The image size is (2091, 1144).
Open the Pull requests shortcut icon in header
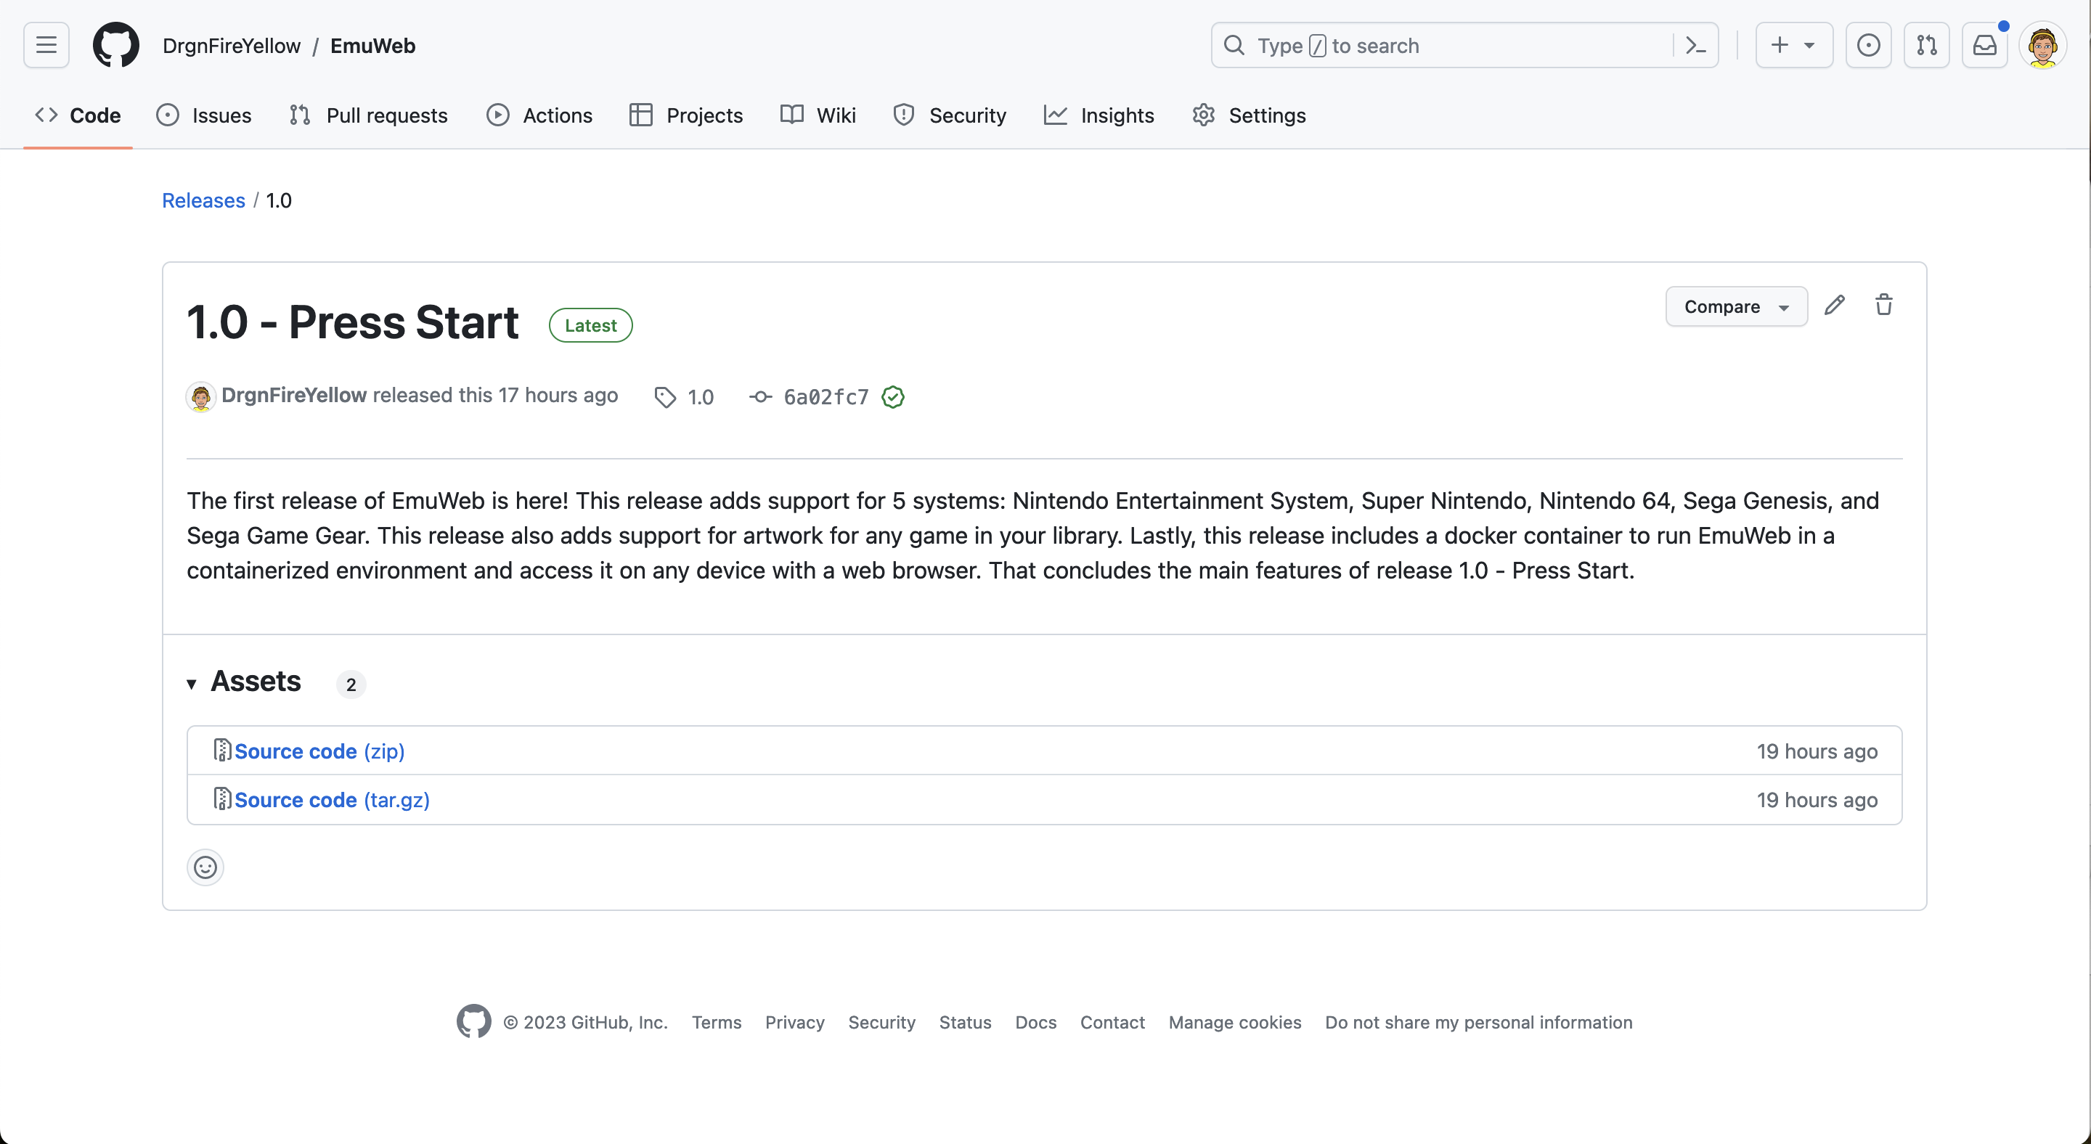point(1926,46)
